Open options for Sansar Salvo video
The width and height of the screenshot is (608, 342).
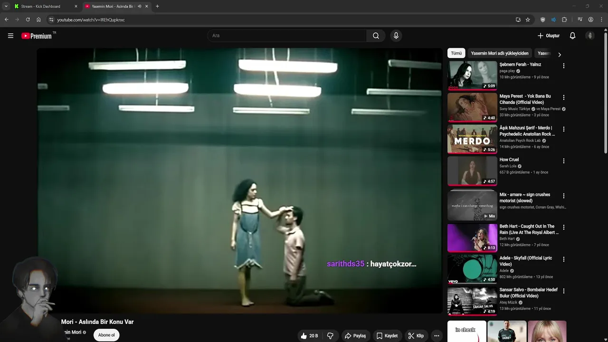(x=564, y=291)
